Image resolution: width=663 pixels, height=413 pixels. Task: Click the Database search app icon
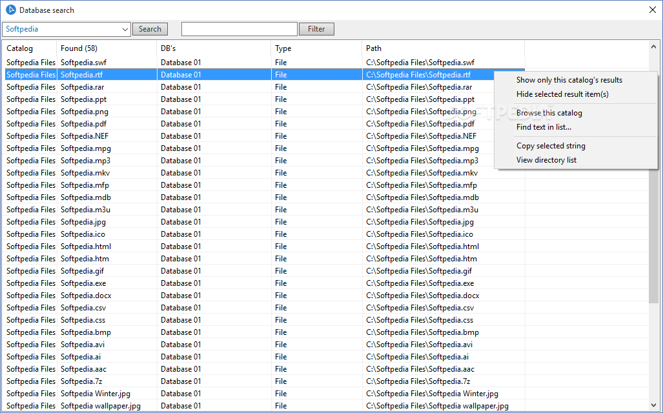[10, 10]
